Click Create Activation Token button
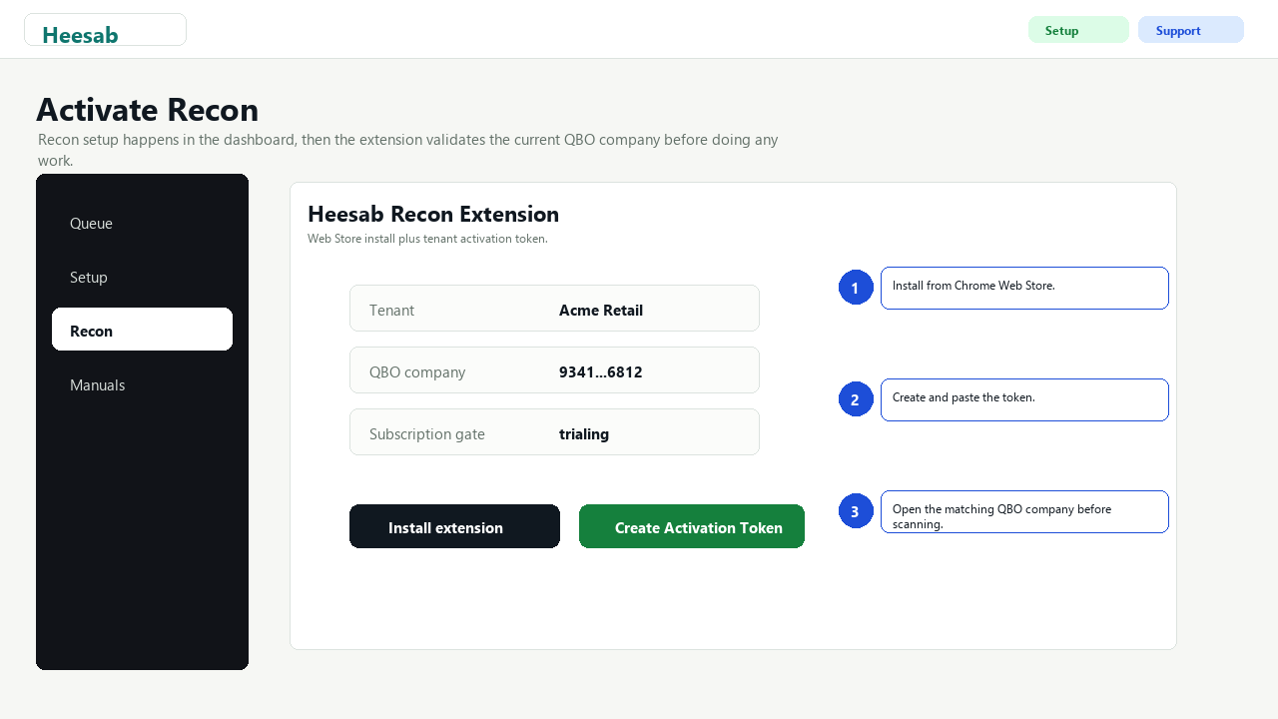The width and height of the screenshot is (1278, 719). tap(692, 526)
